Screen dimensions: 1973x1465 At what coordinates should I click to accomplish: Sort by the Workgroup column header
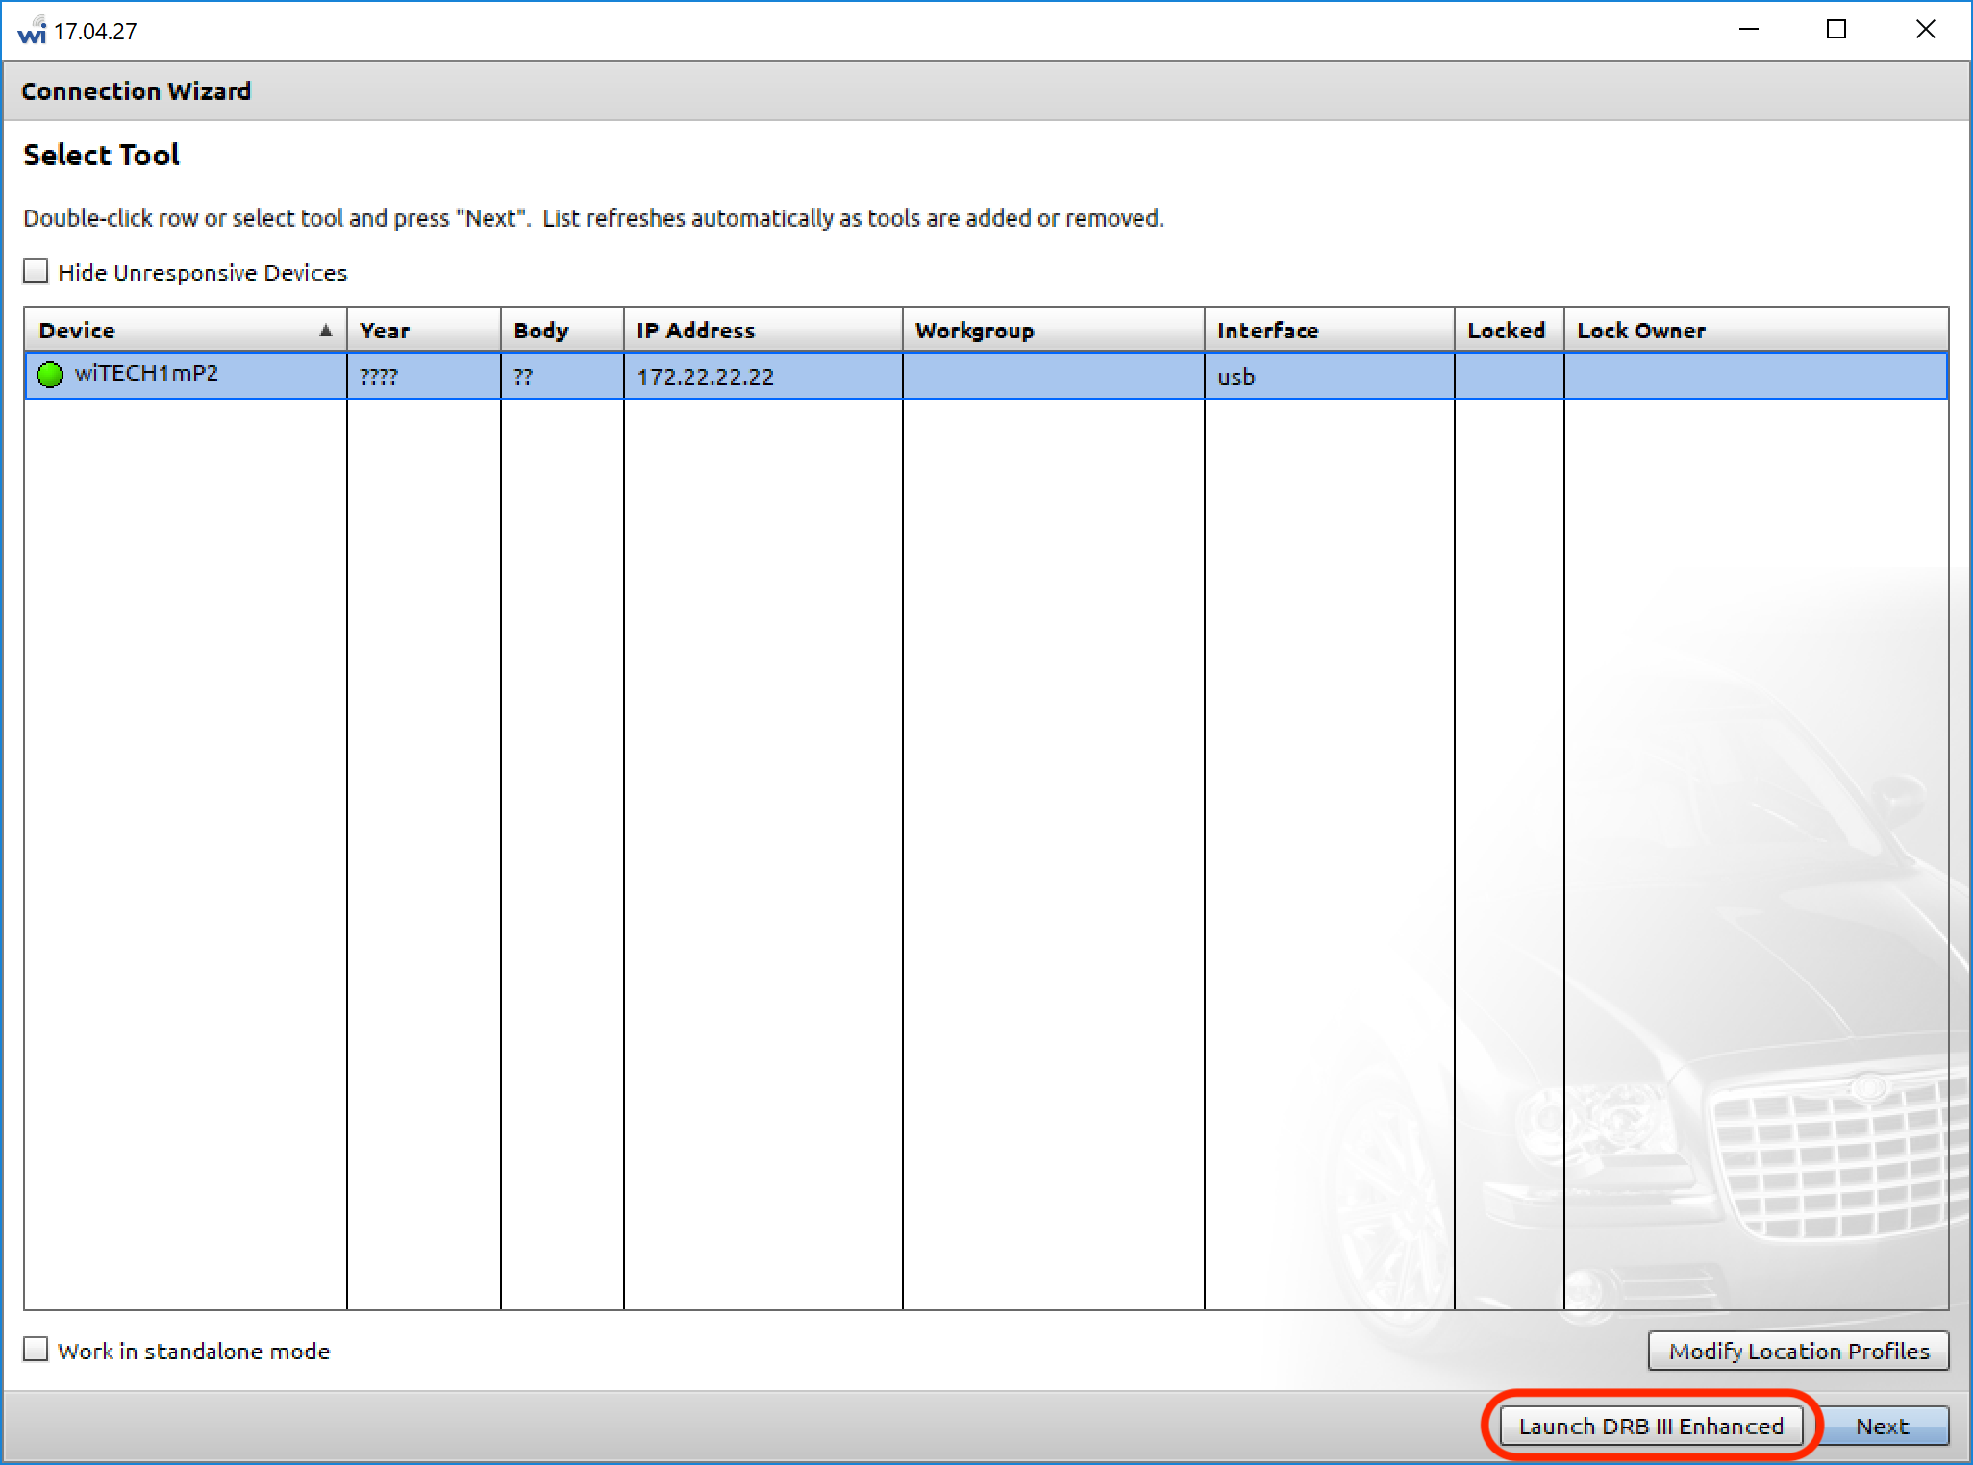pos(1054,330)
